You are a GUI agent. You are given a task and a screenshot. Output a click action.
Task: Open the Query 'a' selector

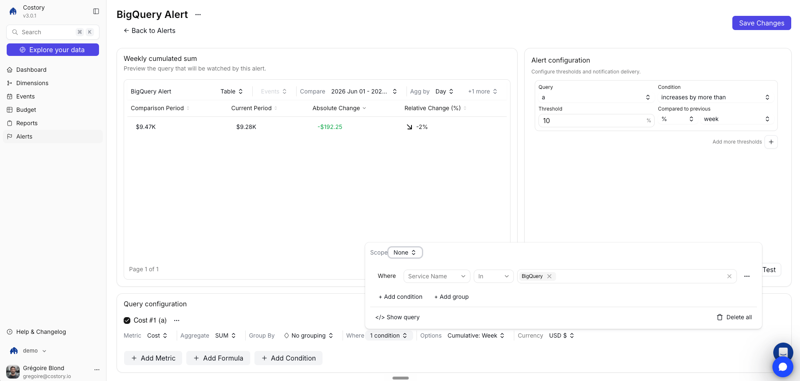pos(596,97)
